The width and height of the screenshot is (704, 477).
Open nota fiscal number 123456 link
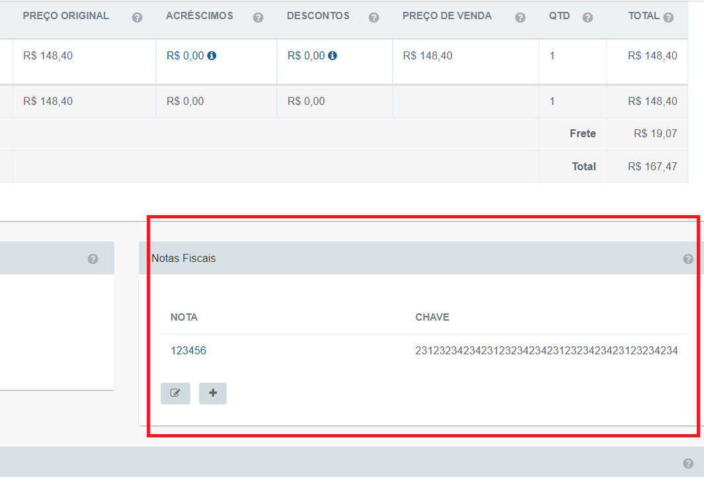[x=188, y=350]
